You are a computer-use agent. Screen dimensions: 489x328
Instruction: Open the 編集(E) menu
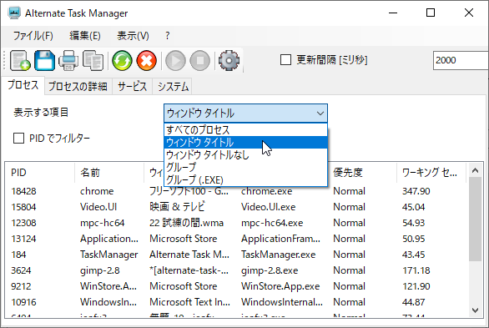coord(85,36)
